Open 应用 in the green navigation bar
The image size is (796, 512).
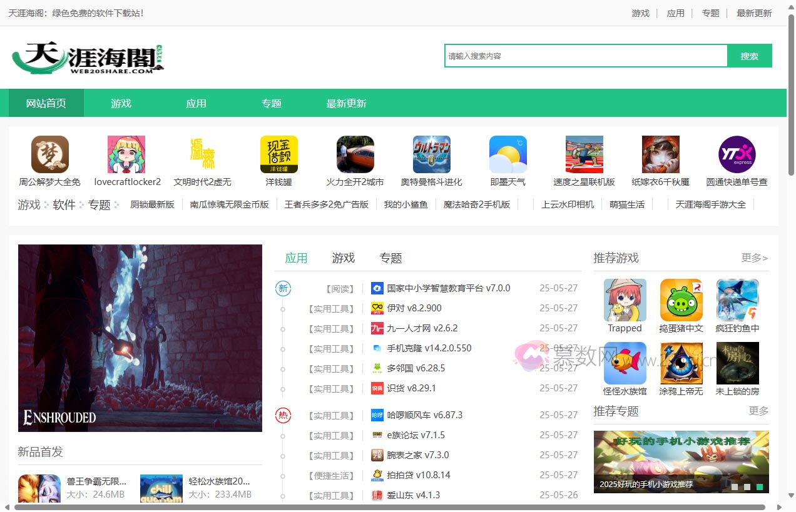(x=196, y=103)
